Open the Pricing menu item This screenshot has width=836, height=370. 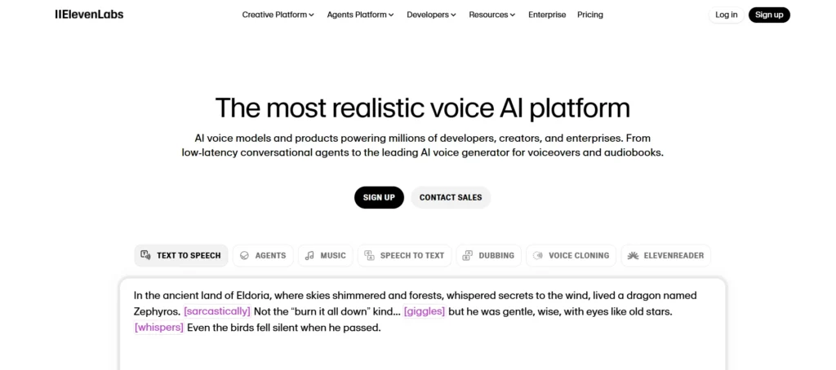click(590, 15)
